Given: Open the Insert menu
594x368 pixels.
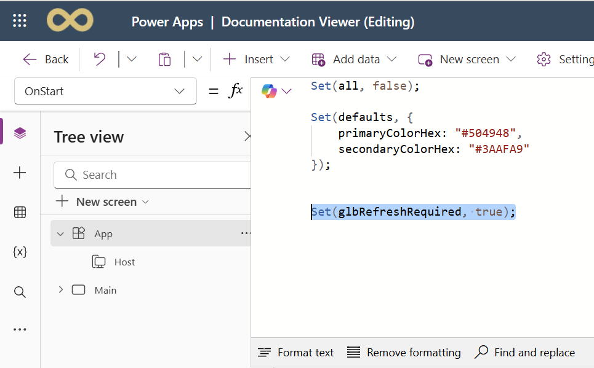Looking at the screenshot, I should point(256,59).
